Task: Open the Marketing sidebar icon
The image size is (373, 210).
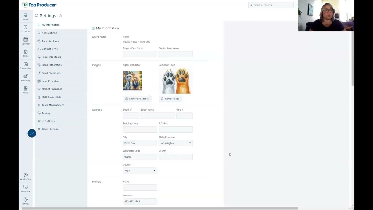Action: point(26,78)
